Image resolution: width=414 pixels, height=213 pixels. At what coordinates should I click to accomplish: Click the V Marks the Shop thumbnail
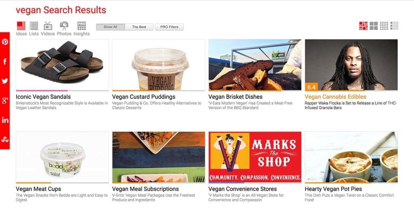pos(255,157)
